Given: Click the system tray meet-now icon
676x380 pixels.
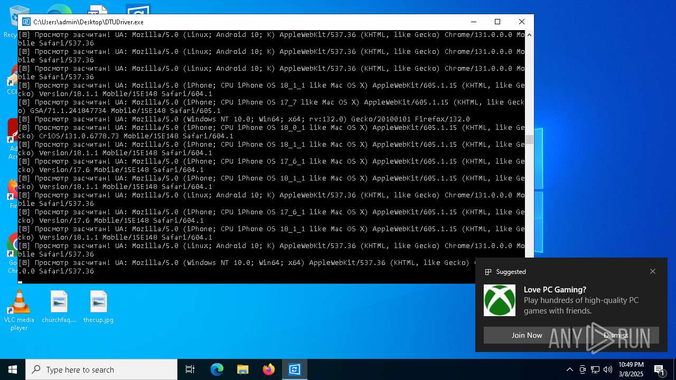Looking at the screenshot, I should tap(583, 369).
